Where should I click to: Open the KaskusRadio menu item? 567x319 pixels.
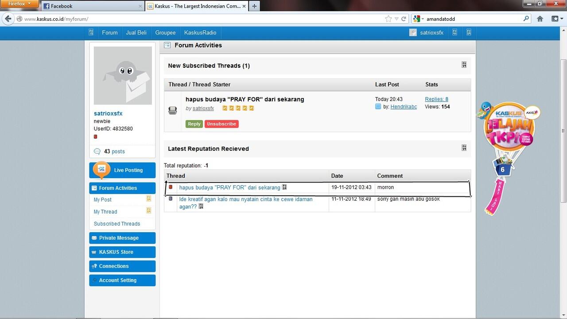tap(200, 32)
